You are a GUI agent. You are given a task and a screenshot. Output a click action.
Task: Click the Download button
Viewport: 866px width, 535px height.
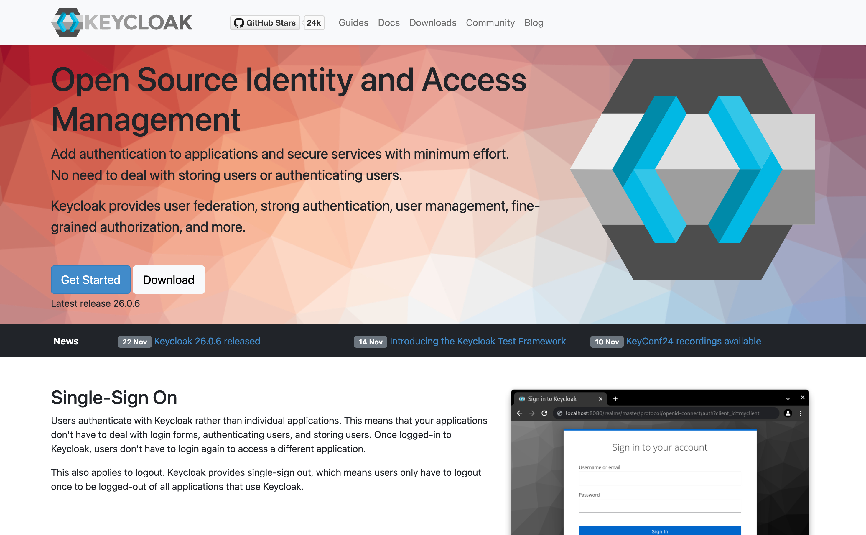click(x=169, y=279)
